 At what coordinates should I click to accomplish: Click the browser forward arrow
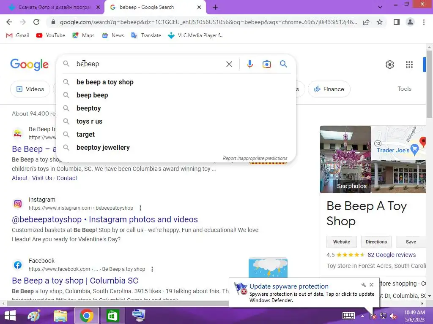tap(23, 22)
